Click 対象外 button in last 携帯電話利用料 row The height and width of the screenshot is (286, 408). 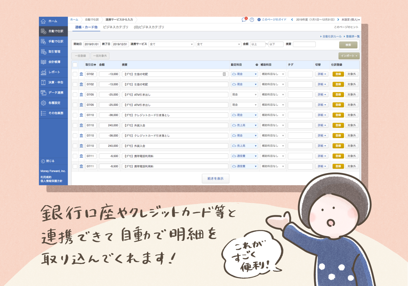352,166
